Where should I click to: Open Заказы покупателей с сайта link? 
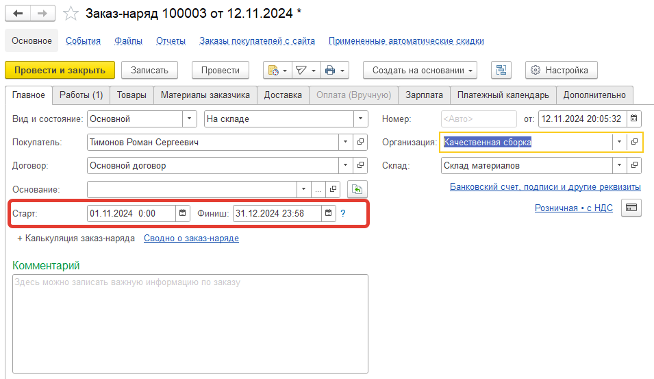[257, 41]
